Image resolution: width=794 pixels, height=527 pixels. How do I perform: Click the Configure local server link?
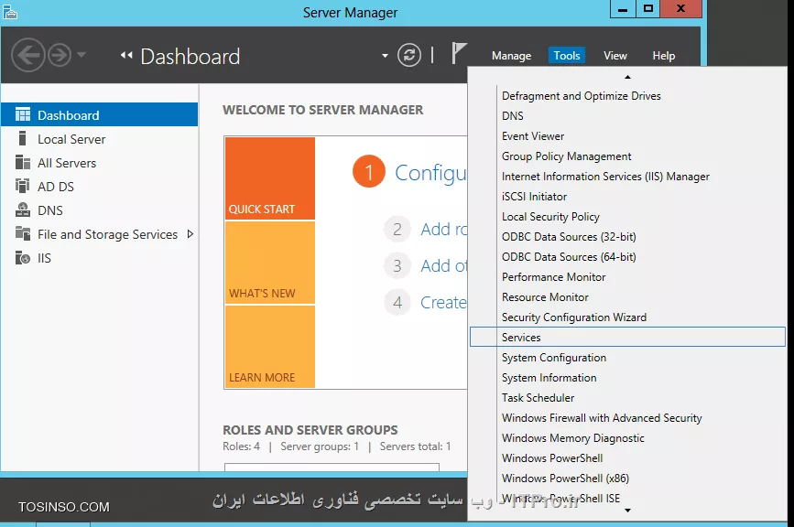[x=430, y=173]
